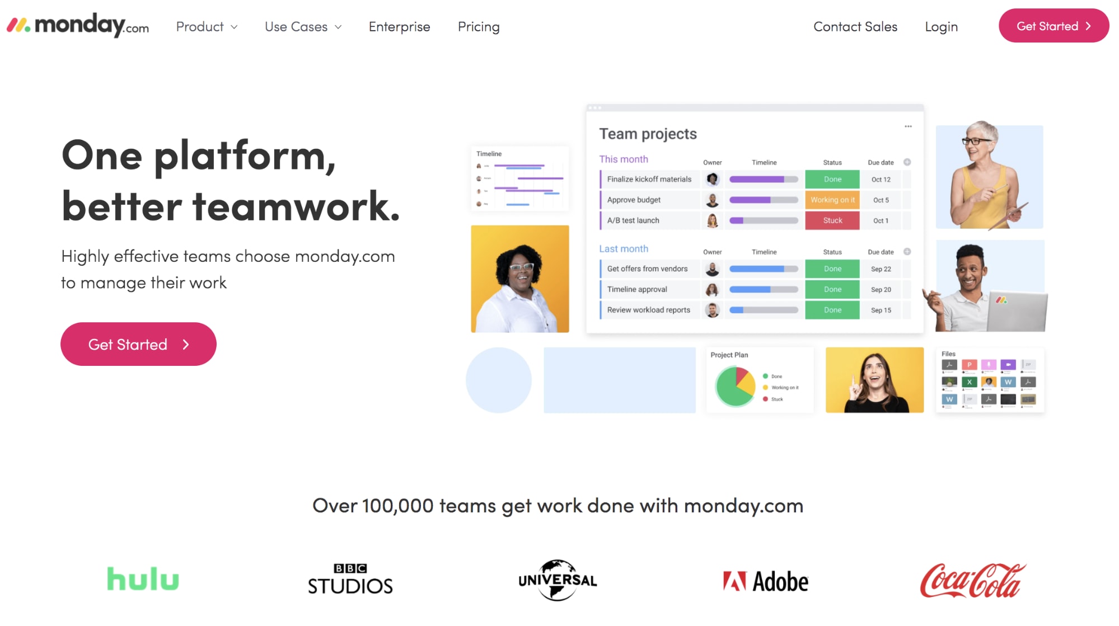
Task: Click the Login button in top navigation
Action: 942,26
